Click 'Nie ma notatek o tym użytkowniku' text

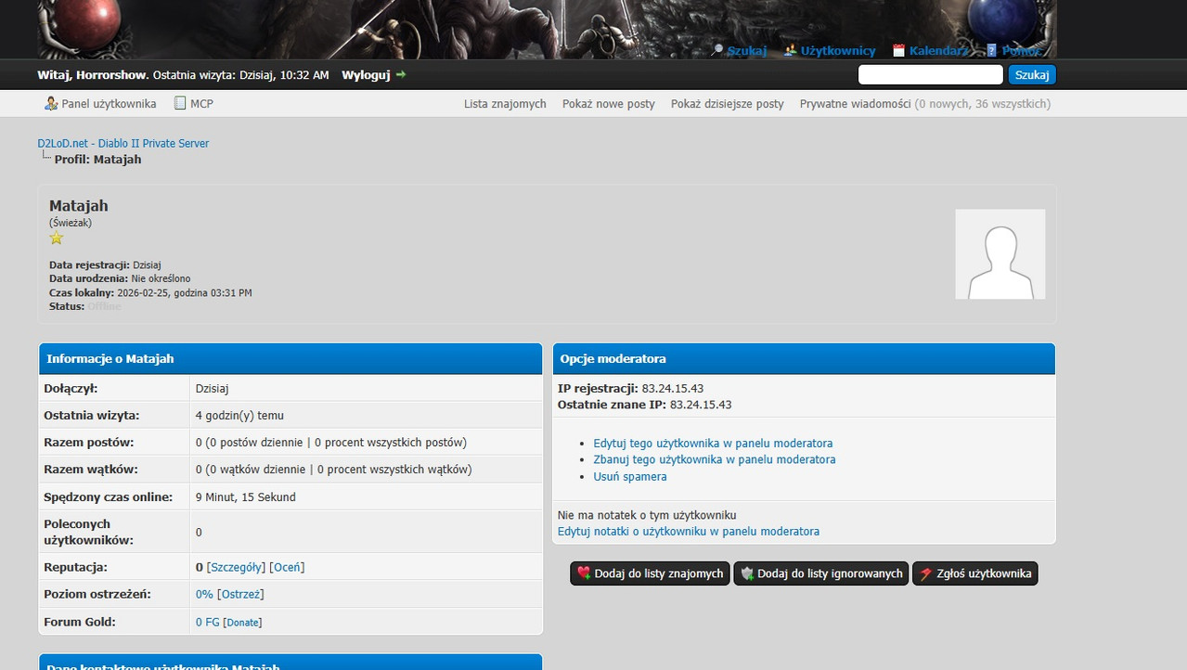[x=647, y=515]
